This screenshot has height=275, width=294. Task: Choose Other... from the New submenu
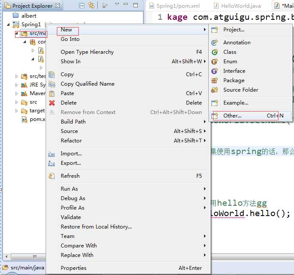(x=232, y=116)
